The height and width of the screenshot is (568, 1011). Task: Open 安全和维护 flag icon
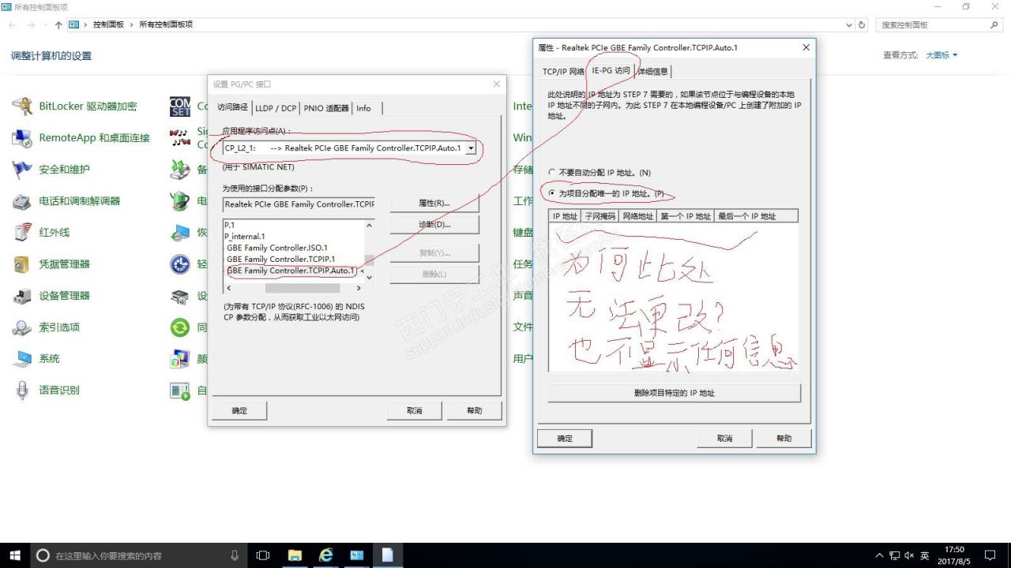pos(22,169)
